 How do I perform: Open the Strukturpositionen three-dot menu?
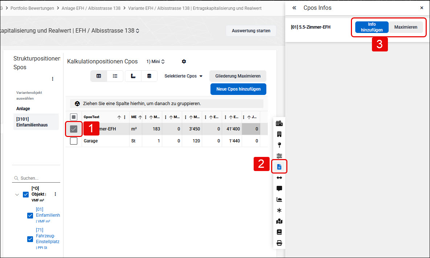(53, 79)
